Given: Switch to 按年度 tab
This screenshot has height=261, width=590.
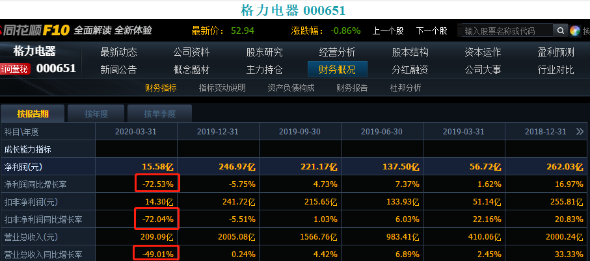Looking at the screenshot, I should pos(96,114).
